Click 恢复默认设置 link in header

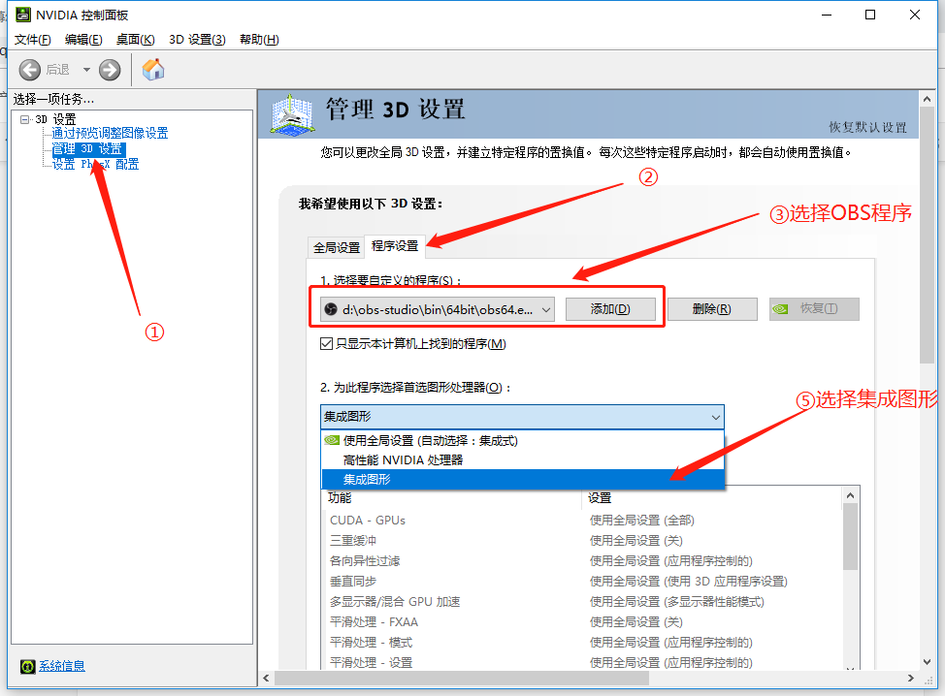(x=867, y=127)
